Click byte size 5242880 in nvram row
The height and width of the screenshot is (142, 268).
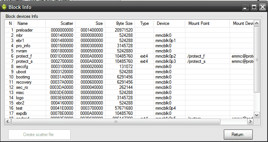pos(125,51)
